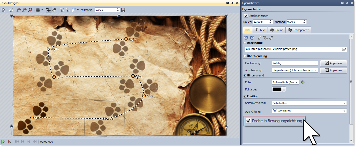The width and height of the screenshot is (356, 147).
Task: Click Anpassen button next to Einblendung
Action: pyautogui.click(x=333, y=63)
